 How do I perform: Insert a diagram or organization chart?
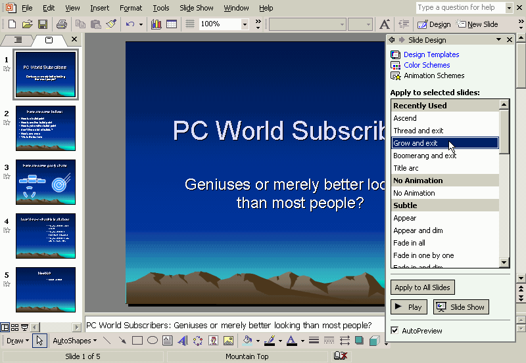coord(198,341)
